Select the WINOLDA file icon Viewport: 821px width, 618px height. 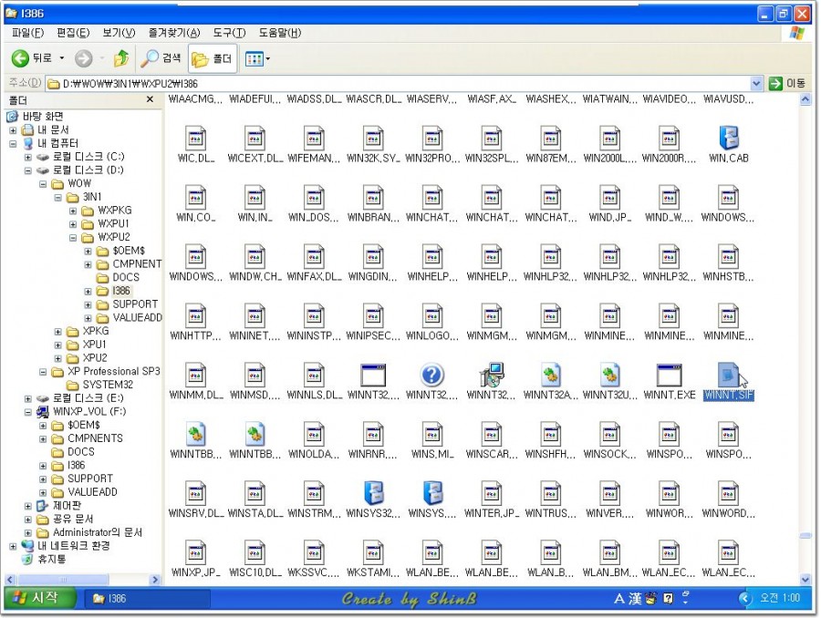pos(314,434)
